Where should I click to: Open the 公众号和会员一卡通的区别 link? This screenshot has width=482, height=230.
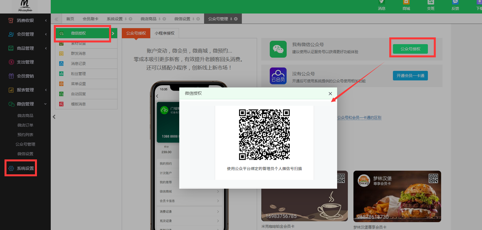point(359,118)
